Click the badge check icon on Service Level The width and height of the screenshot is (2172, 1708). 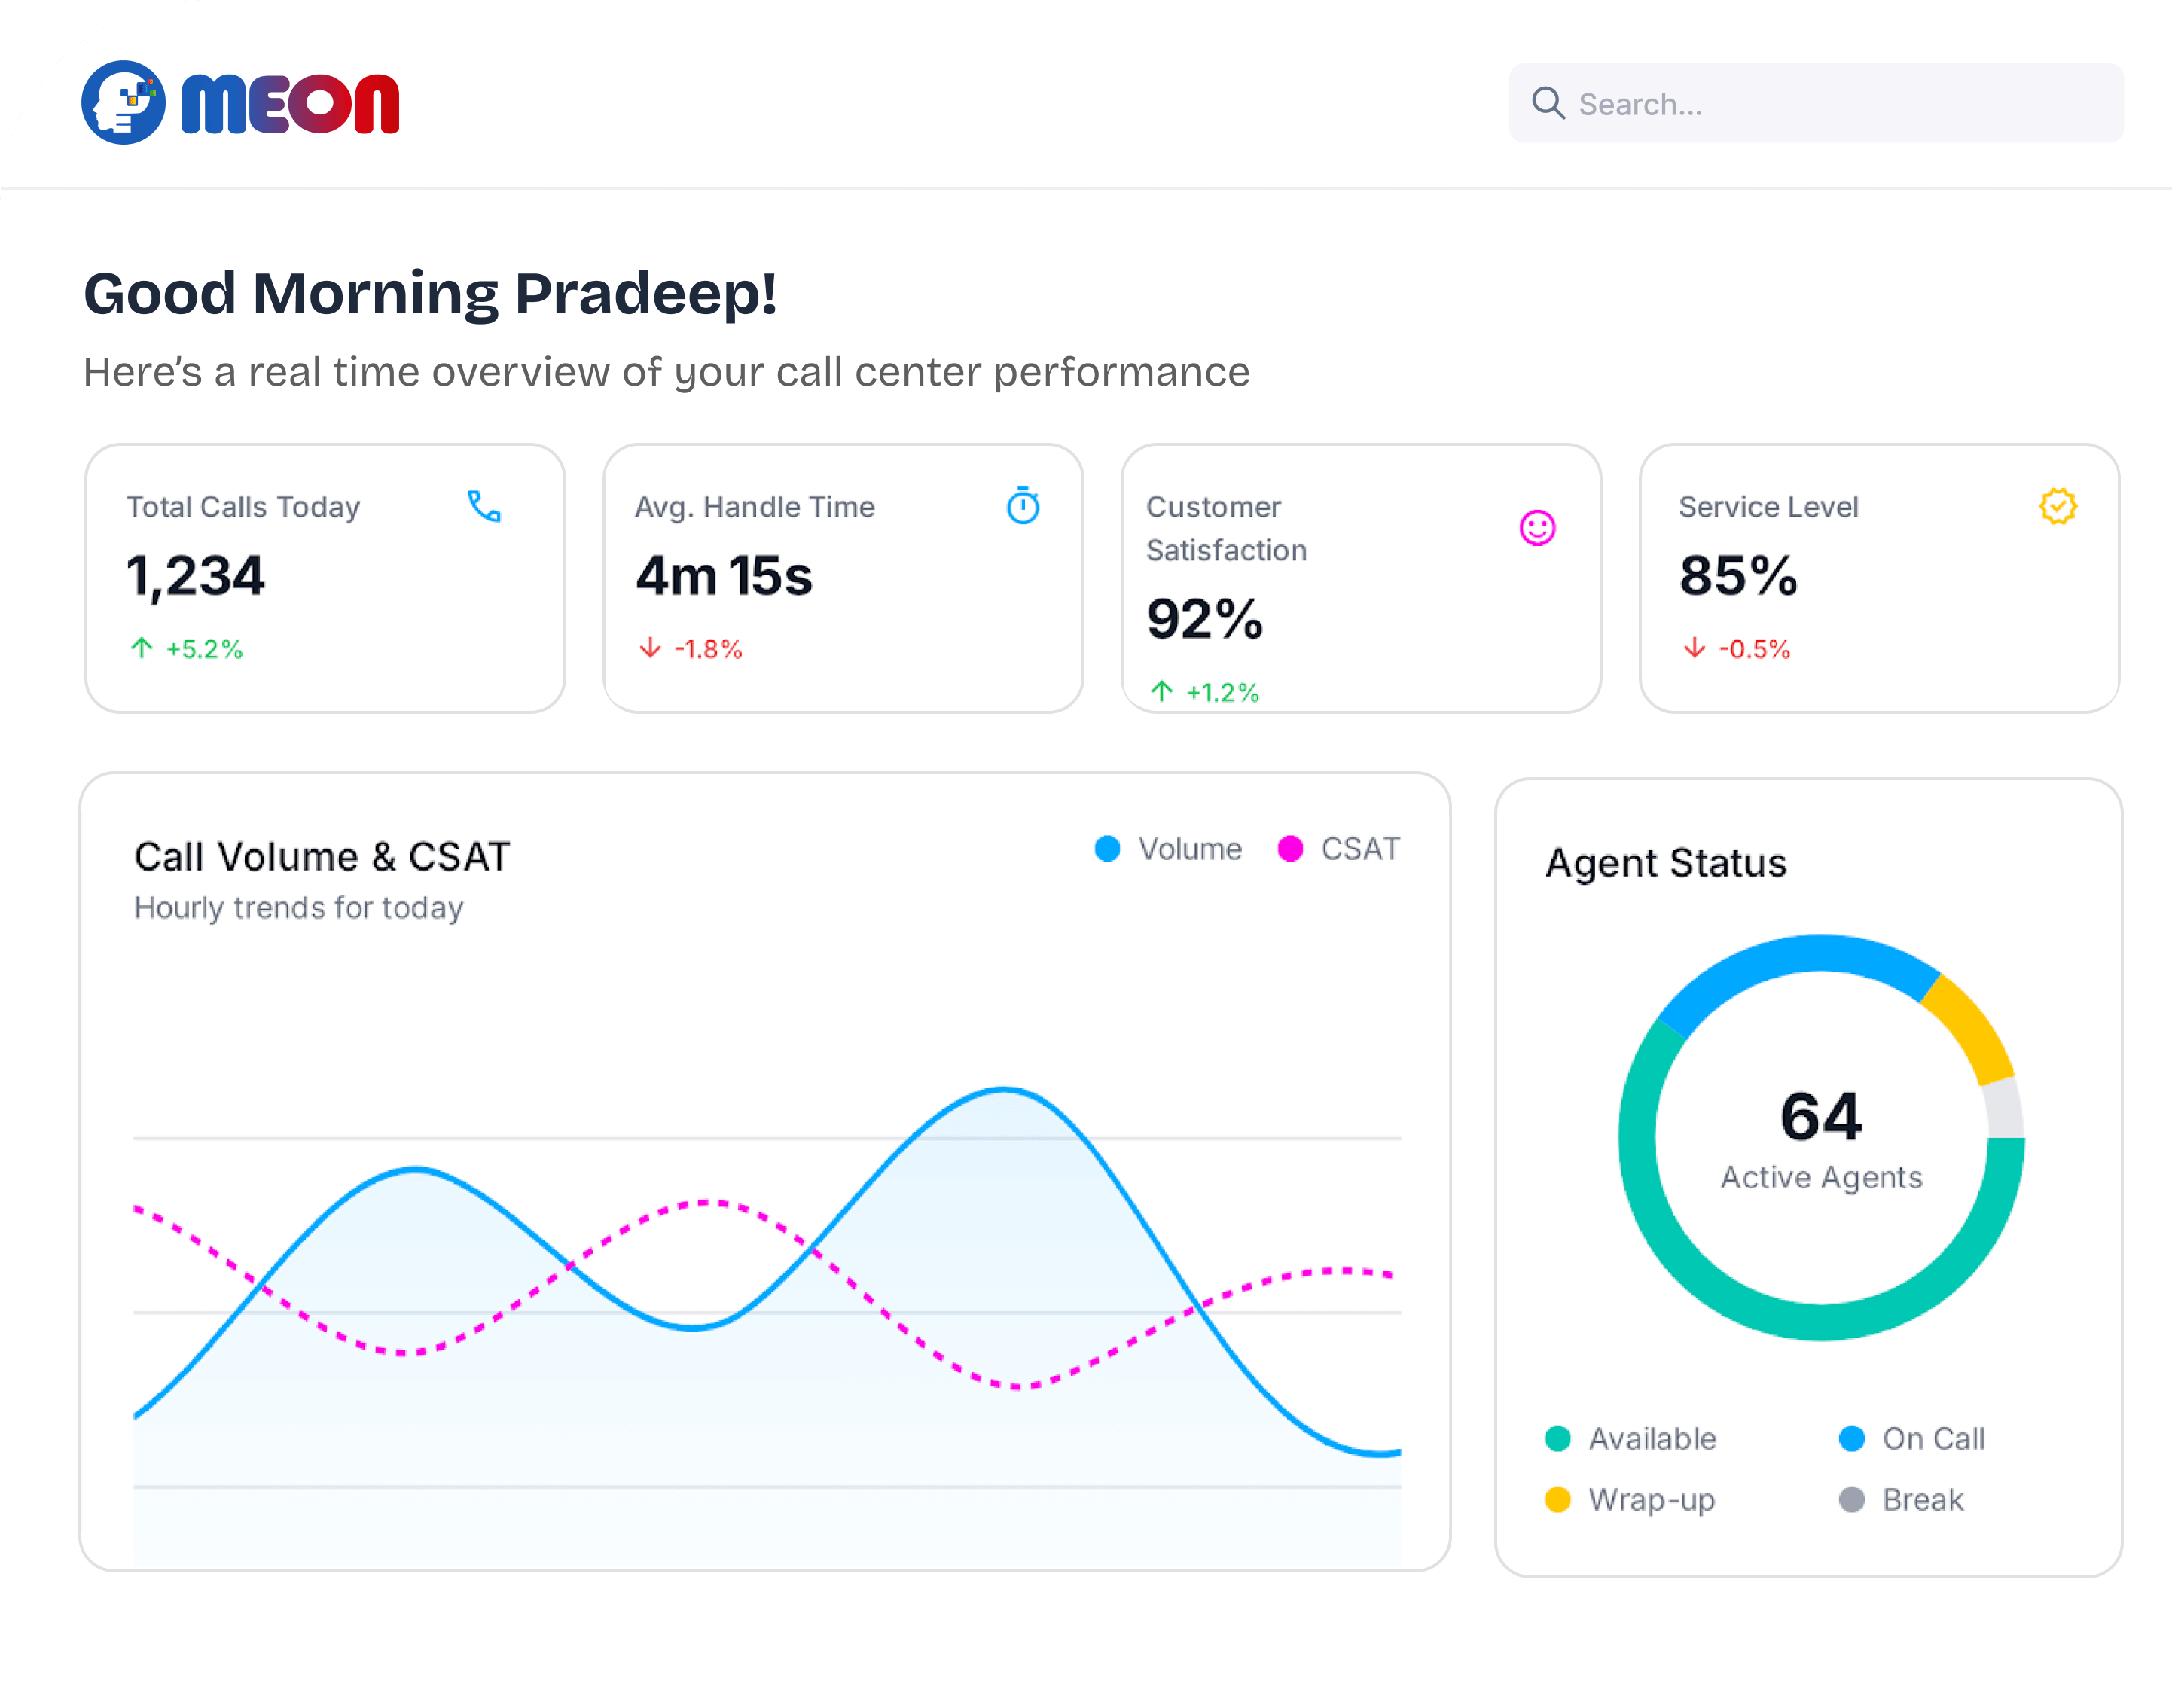pyautogui.click(x=2058, y=506)
